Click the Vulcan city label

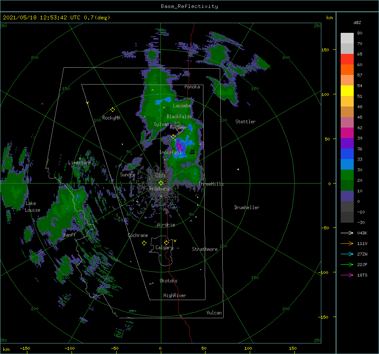point(214,313)
